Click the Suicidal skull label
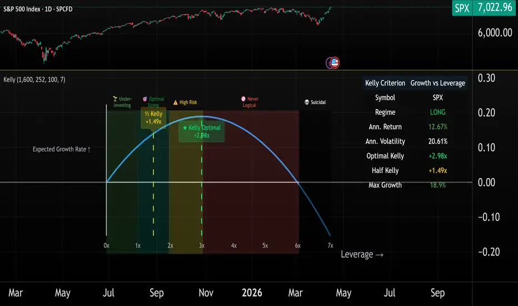This screenshot has width=518, height=306. (x=315, y=102)
